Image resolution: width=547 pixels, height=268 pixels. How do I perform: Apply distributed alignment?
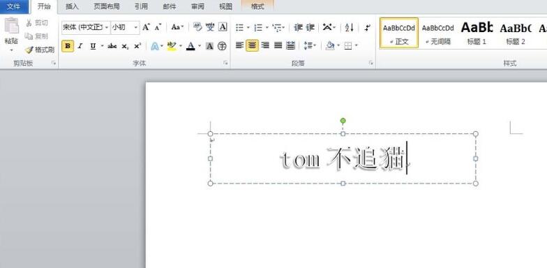[290, 45]
